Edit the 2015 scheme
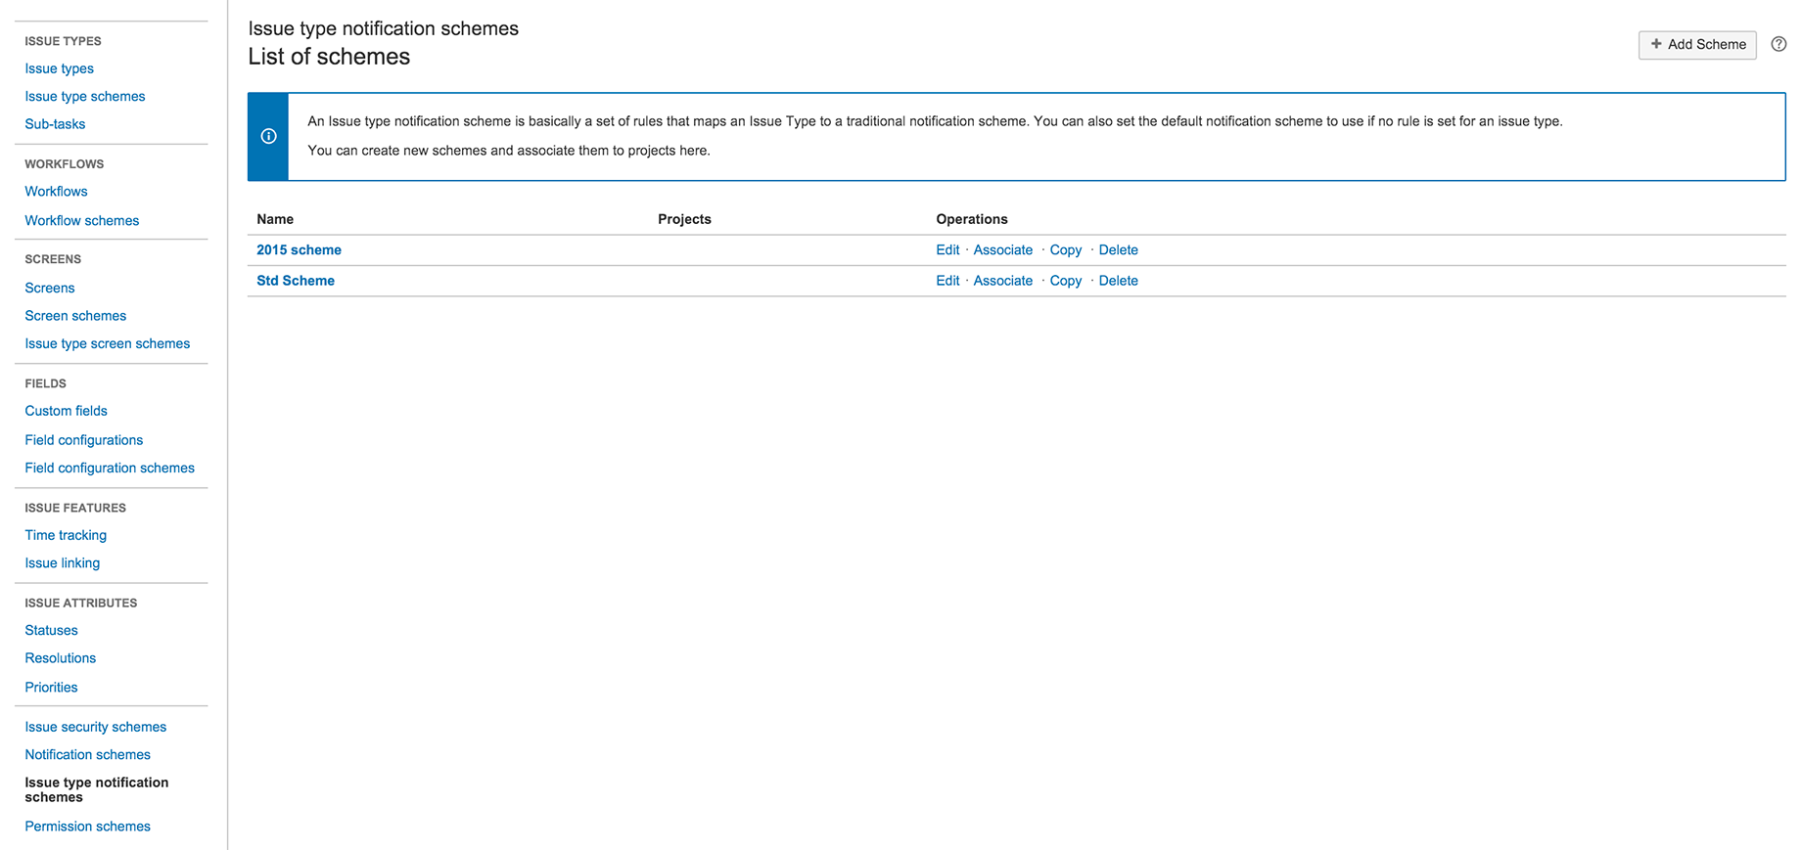The height and width of the screenshot is (850, 1801). point(947,250)
